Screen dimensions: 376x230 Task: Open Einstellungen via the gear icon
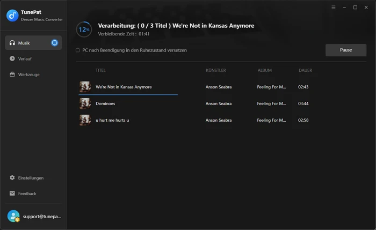[x=12, y=177]
